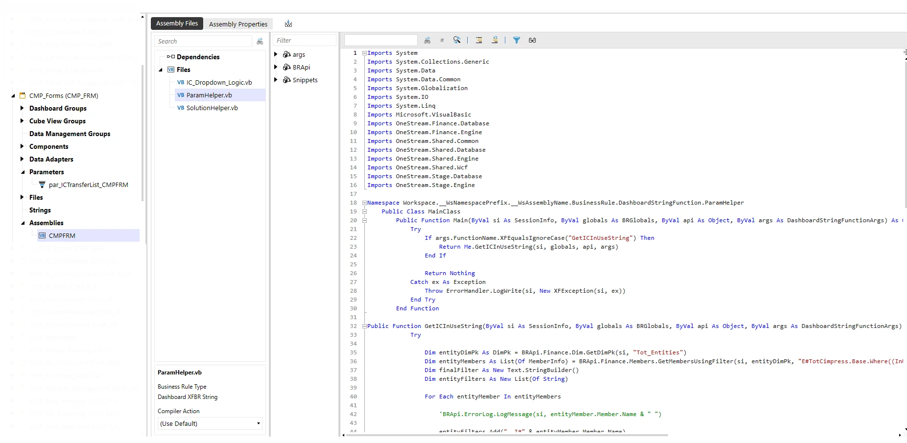Click the workspace tree vertical scrollbar
907x443 pixels.
click(x=143, y=132)
